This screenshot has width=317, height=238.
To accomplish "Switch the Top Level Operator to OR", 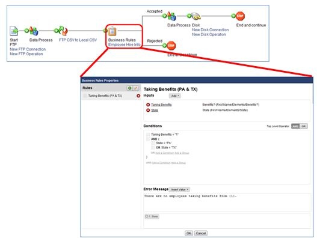I will pos(303,126).
